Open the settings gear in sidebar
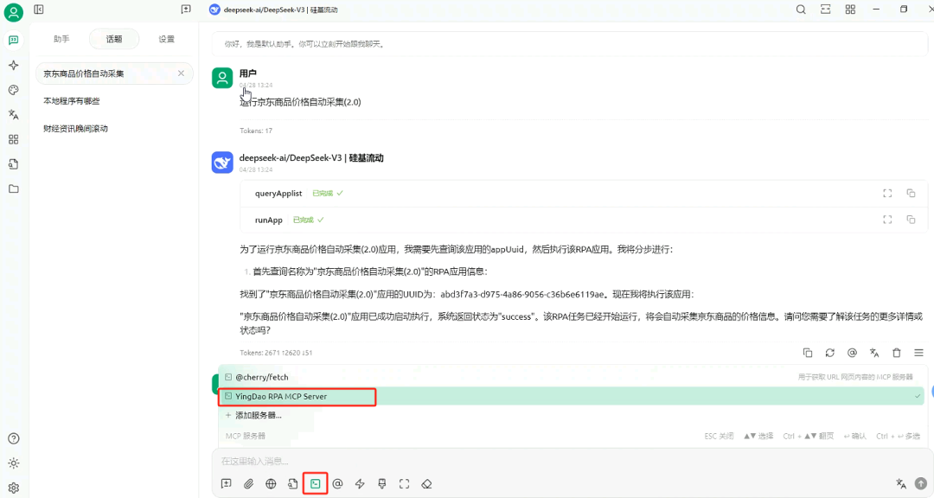This screenshot has width=934, height=498. (14, 488)
